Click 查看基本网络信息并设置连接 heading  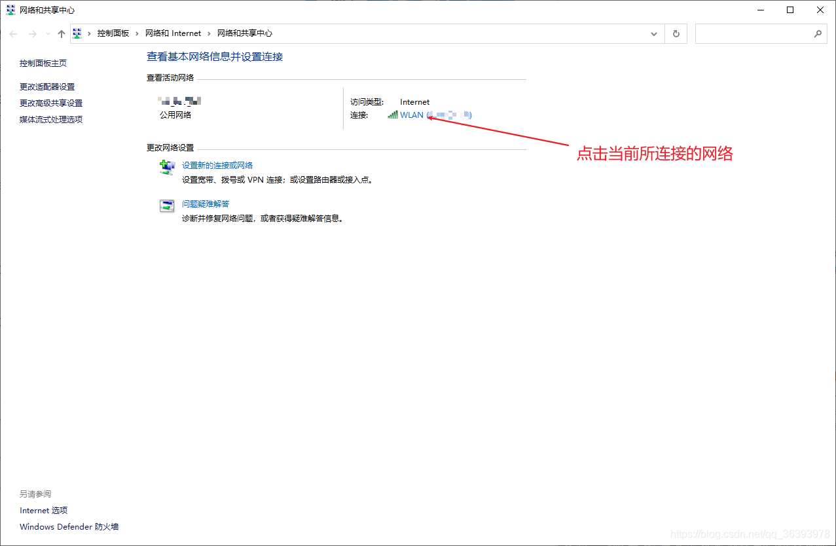pos(215,57)
